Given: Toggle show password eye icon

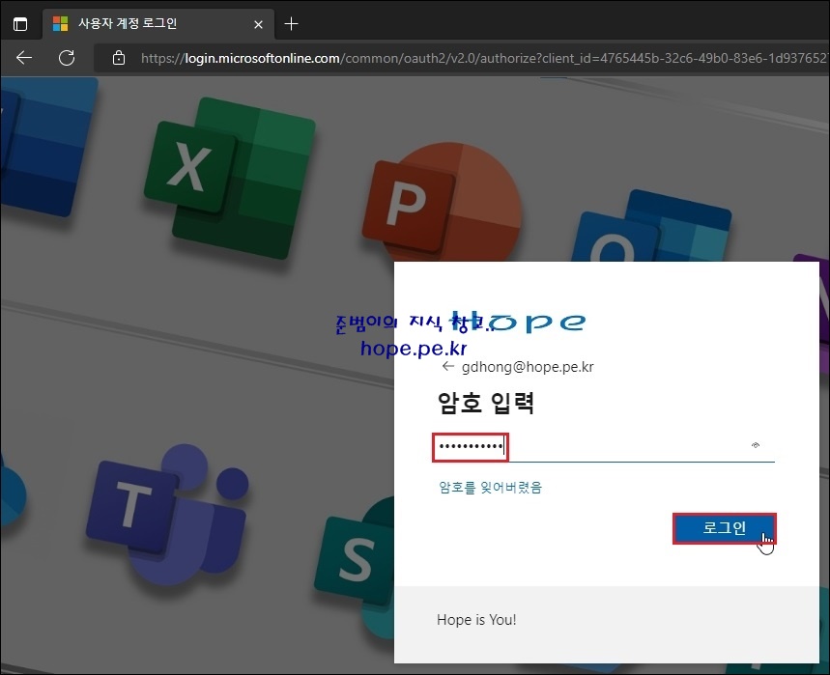Looking at the screenshot, I should coord(756,445).
